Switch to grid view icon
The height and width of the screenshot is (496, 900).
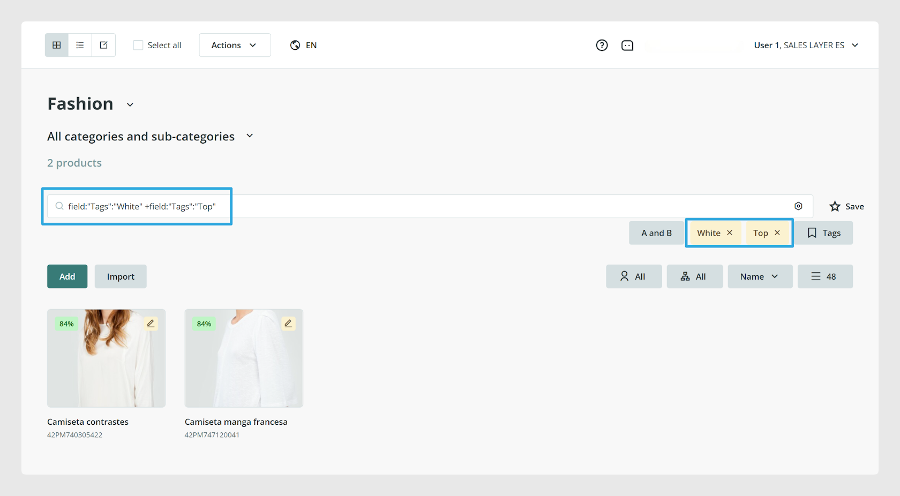point(57,45)
